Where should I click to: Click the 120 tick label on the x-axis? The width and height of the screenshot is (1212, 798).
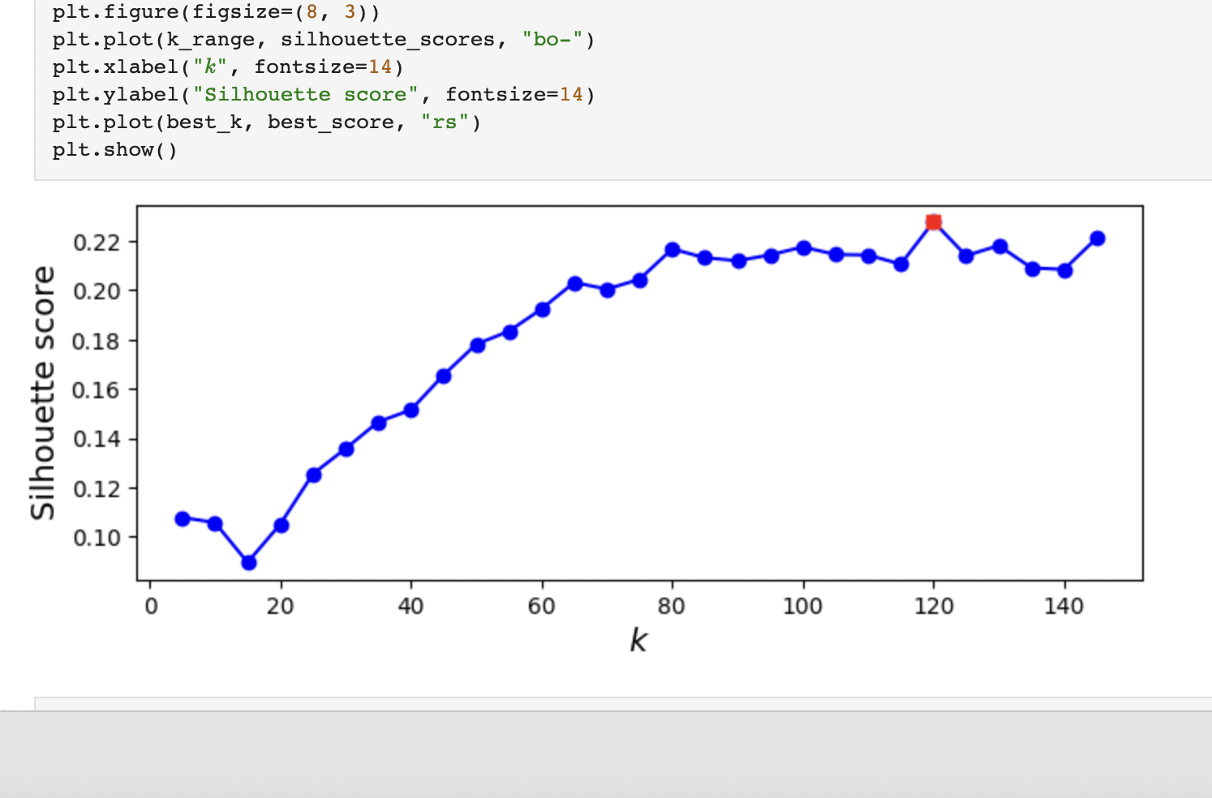(934, 606)
